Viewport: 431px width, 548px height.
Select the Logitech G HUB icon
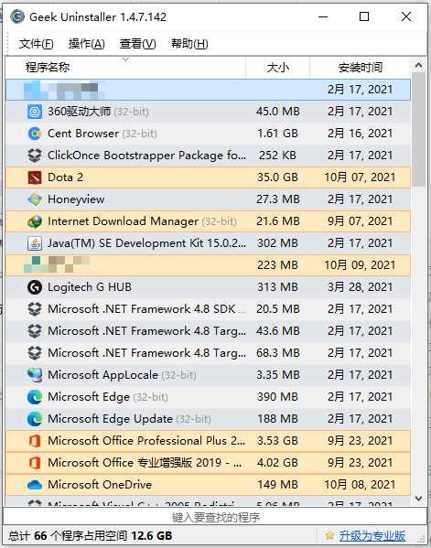35,287
